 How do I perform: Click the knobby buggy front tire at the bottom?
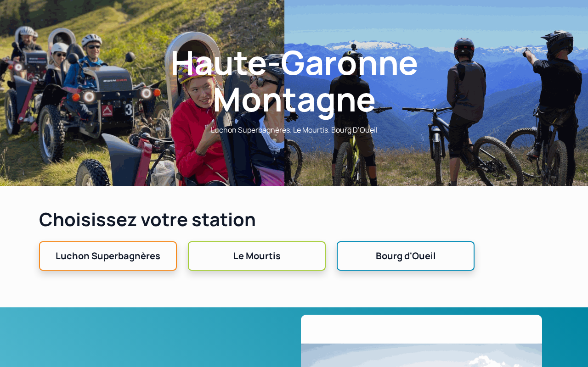93,173
